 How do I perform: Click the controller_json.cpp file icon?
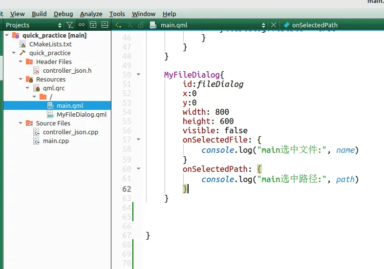click(x=36, y=132)
